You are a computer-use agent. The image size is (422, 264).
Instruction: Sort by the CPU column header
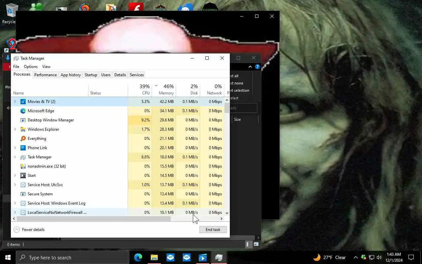(x=140, y=90)
